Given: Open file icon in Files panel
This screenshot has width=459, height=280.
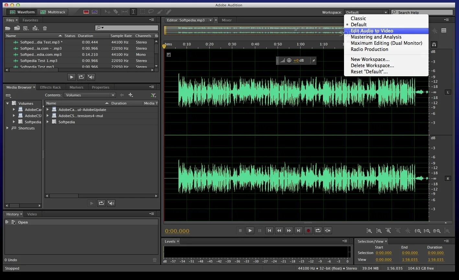Looking at the screenshot, I should click(x=8, y=28).
